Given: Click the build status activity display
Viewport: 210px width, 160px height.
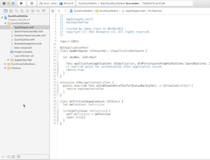Looking at the screenshot, I should 135,3.
